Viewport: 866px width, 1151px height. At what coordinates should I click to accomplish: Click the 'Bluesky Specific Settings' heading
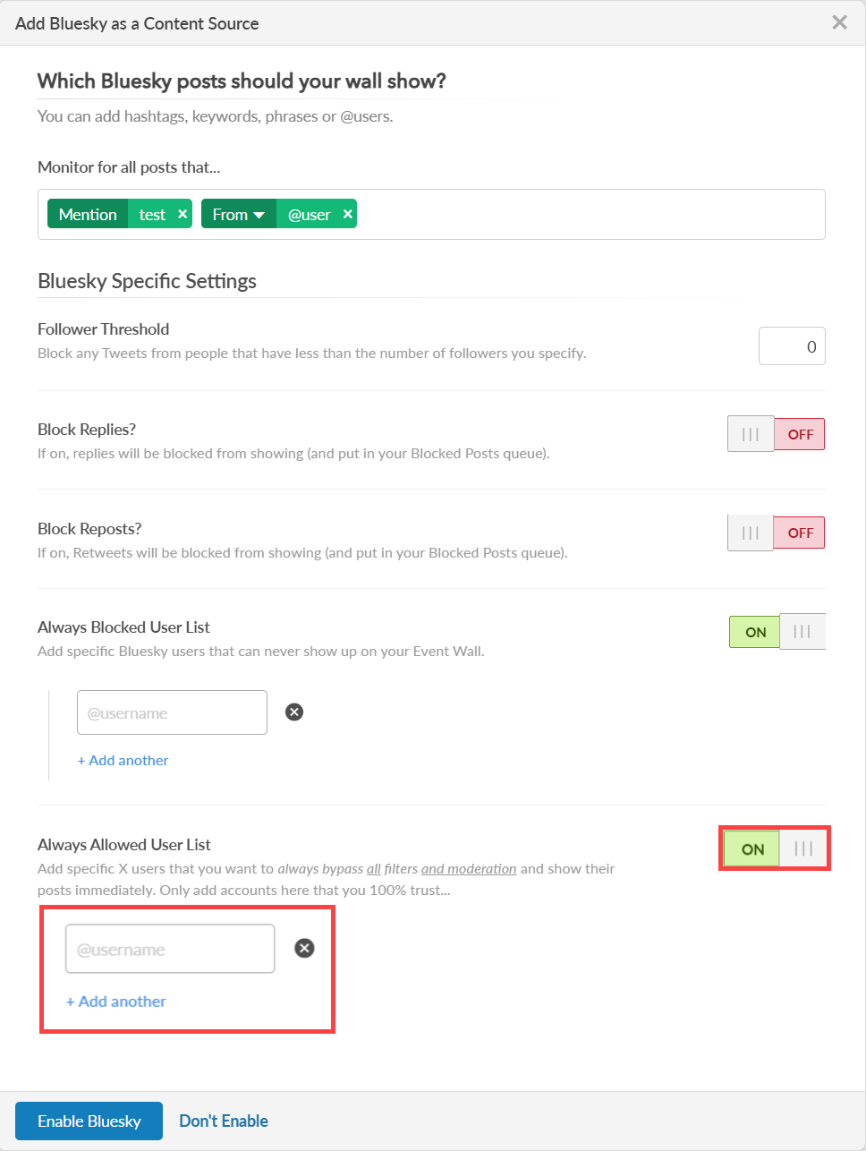147,281
